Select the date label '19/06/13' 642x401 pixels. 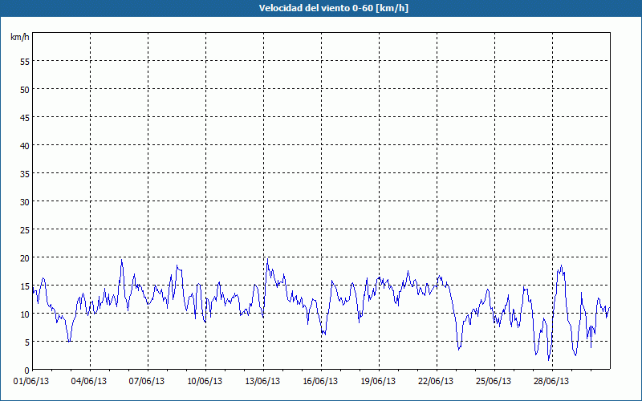pos(378,381)
